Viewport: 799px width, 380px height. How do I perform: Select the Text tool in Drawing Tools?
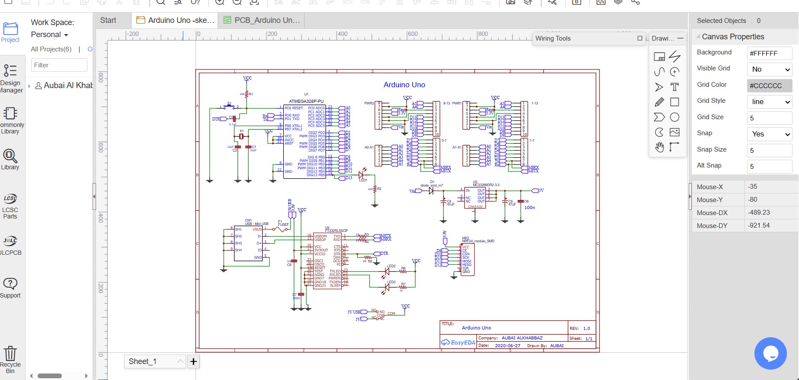click(674, 87)
